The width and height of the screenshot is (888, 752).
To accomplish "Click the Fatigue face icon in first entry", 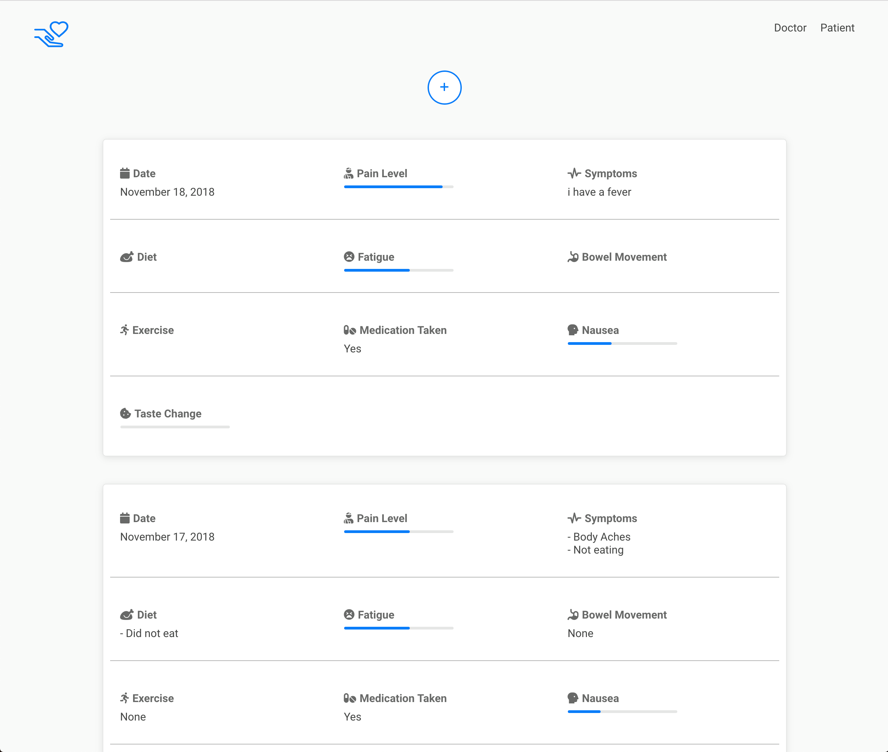I will pyautogui.click(x=349, y=257).
